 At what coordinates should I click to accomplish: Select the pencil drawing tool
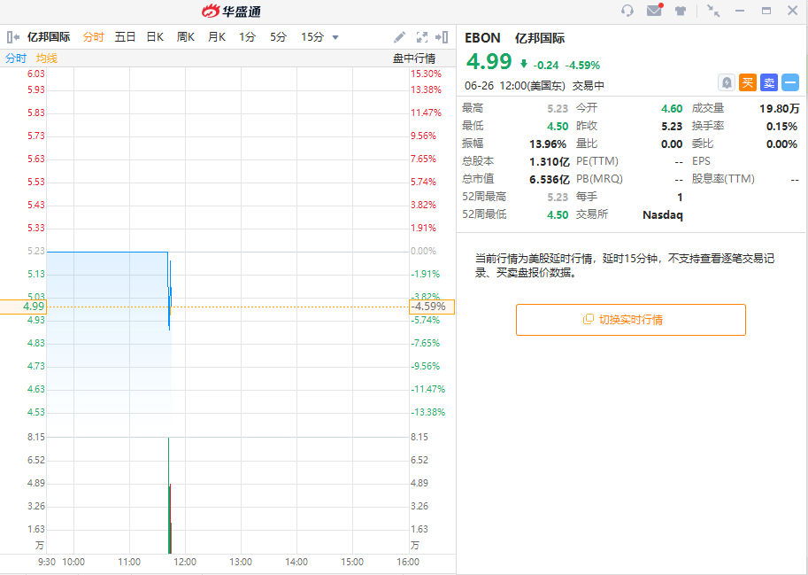tap(399, 37)
